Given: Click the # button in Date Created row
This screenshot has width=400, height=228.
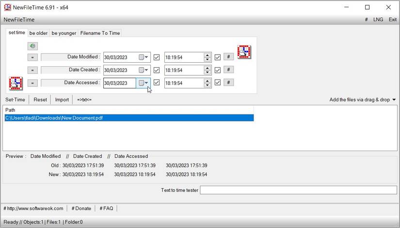Looking at the screenshot, I should [228, 70].
